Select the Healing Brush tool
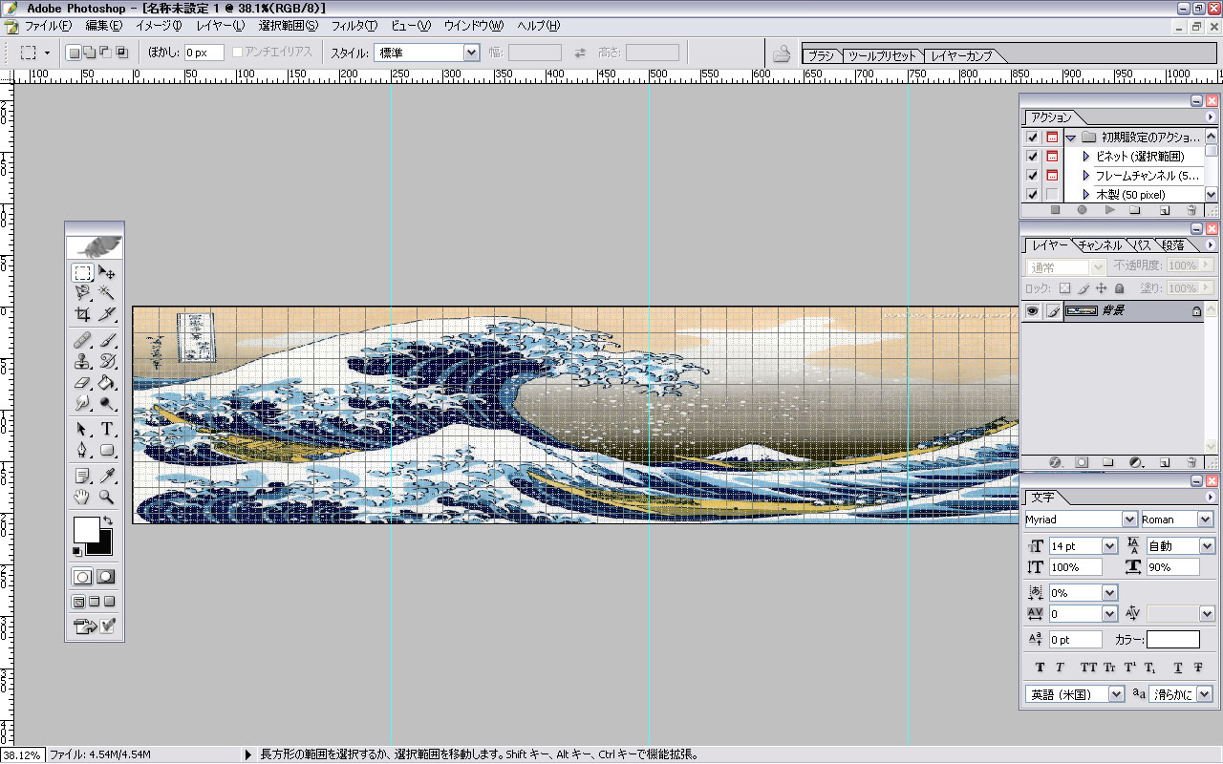Screen dimensions: 1223x764 pos(83,340)
